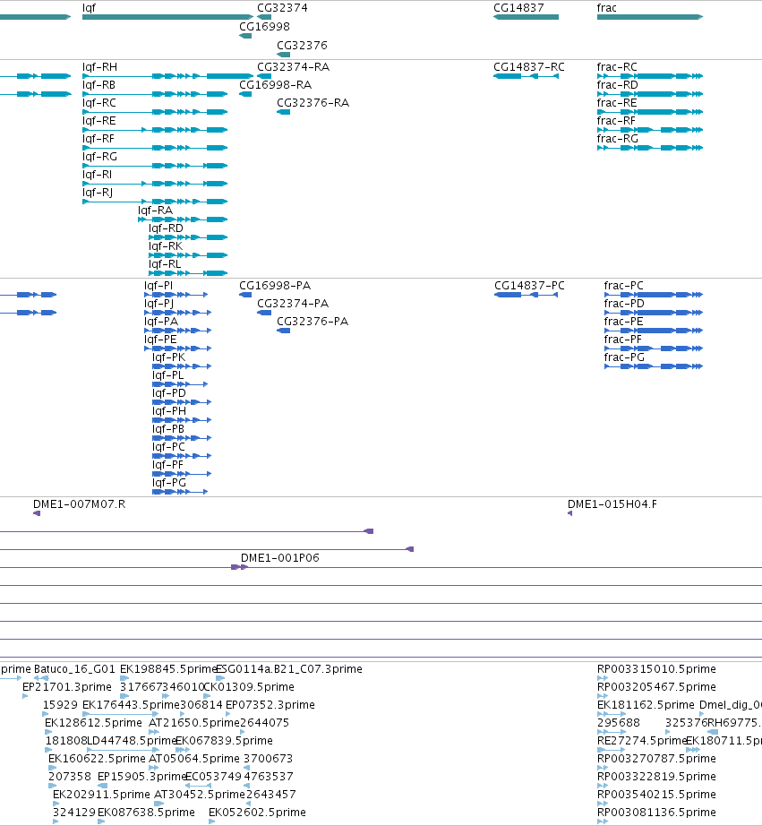Select protein lqf-PE
The width and height of the screenshot is (762, 826).
pyautogui.click(x=178, y=348)
